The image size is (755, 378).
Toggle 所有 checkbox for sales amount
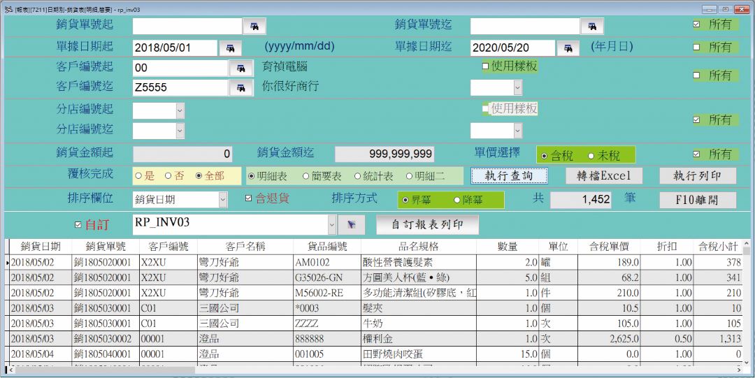click(x=696, y=154)
